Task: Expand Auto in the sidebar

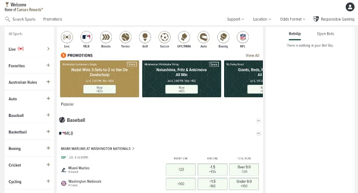Action: [48, 99]
